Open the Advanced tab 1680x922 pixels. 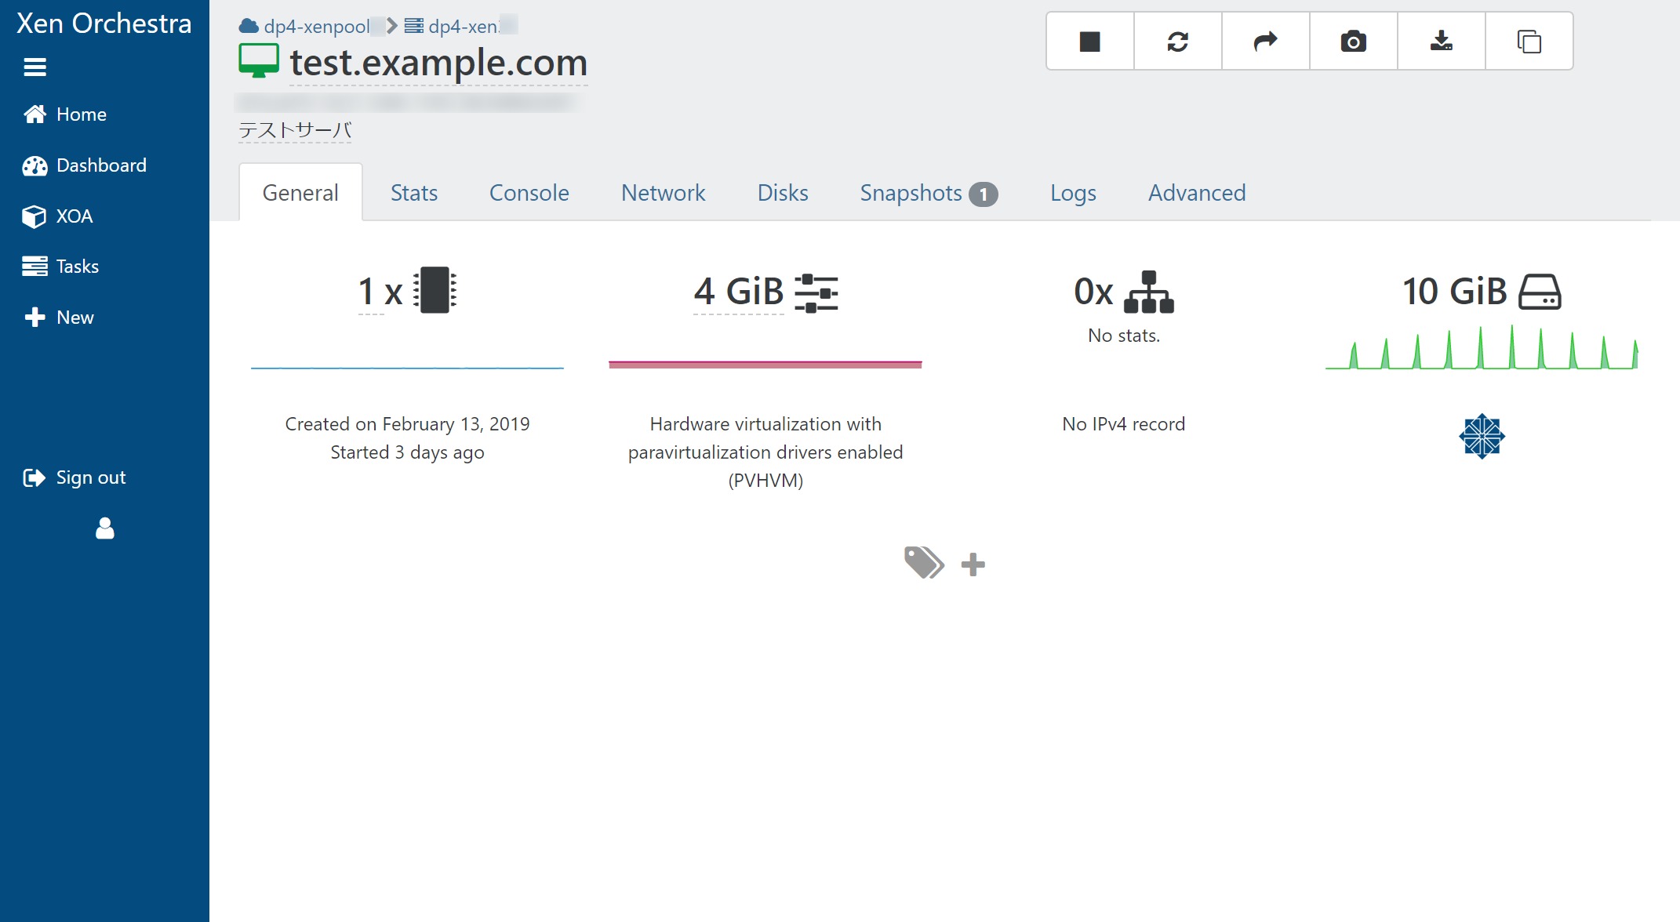tap(1197, 193)
